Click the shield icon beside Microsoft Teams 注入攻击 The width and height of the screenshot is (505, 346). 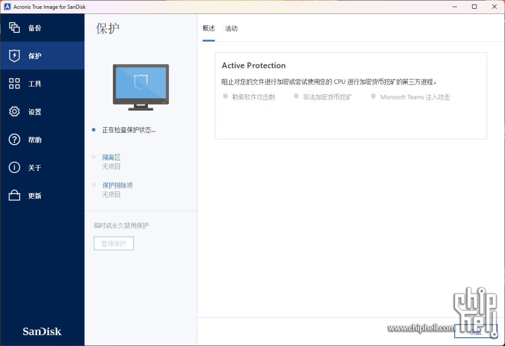click(x=373, y=96)
